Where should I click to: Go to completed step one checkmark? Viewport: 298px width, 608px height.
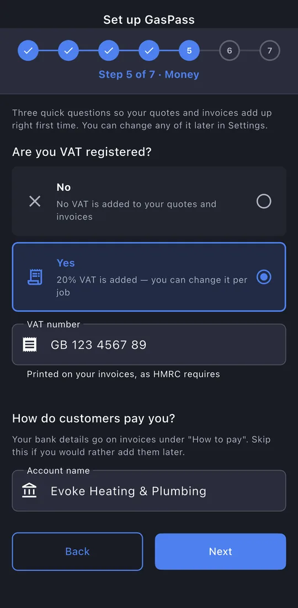[x=28, y=51]
